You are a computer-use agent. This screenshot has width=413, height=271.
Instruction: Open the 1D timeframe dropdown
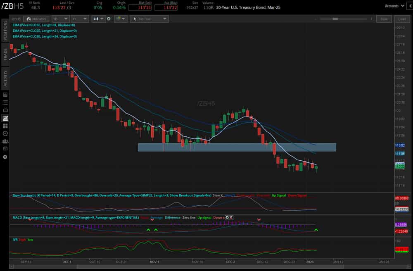61,19
